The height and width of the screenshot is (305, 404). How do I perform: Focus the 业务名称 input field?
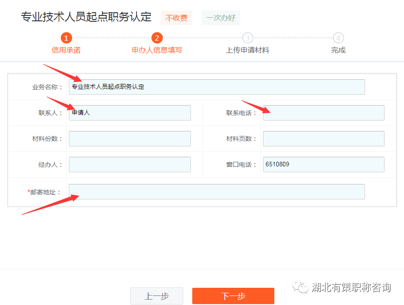tap(217, 87)
